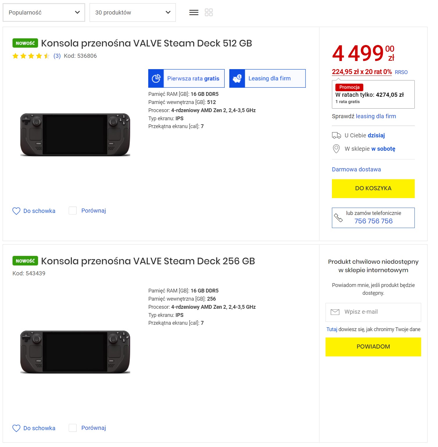Tick Porównaj checkbox for Steam Deck 256 GB
The width and height of the screenshot is (438, 447).
(x=73, y=428)
